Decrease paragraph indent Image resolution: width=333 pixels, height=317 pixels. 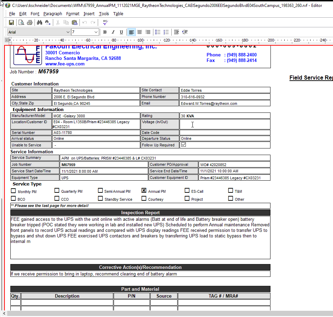click(x=185, y=32)
